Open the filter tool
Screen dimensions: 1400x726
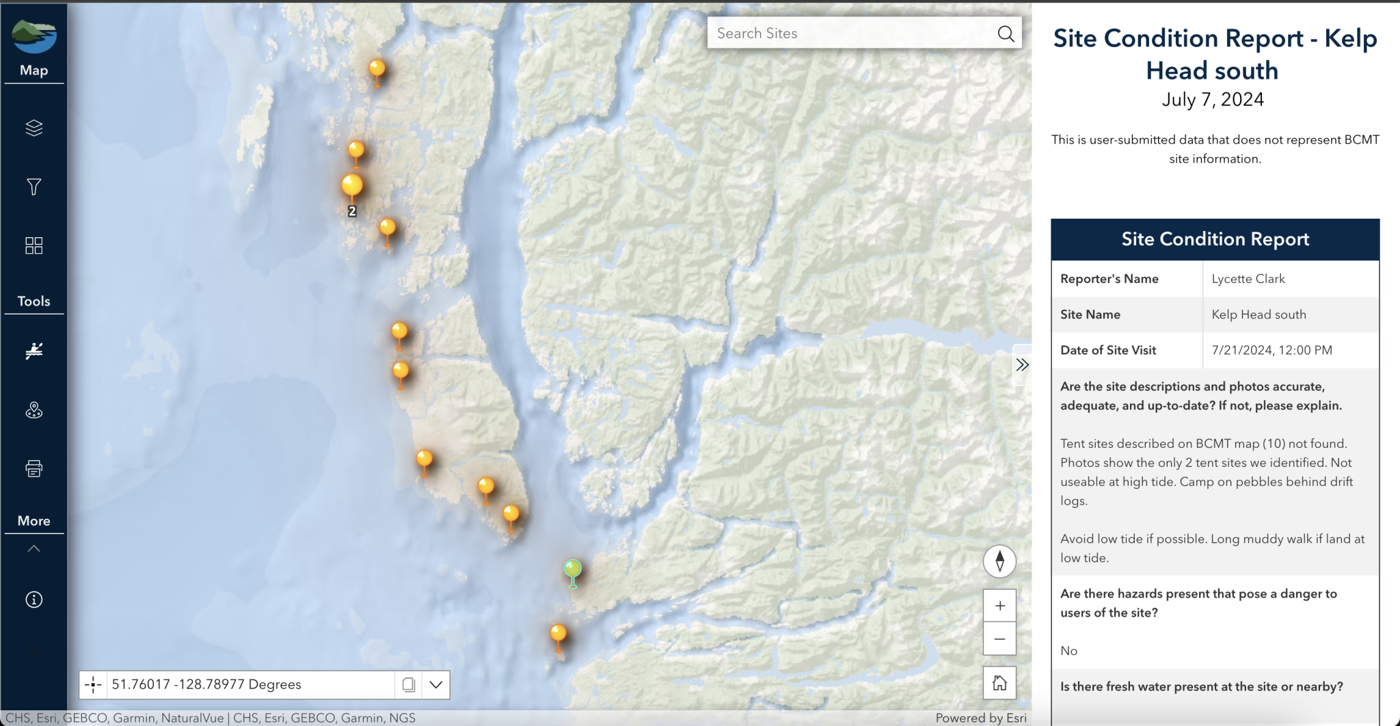[33, 187]
